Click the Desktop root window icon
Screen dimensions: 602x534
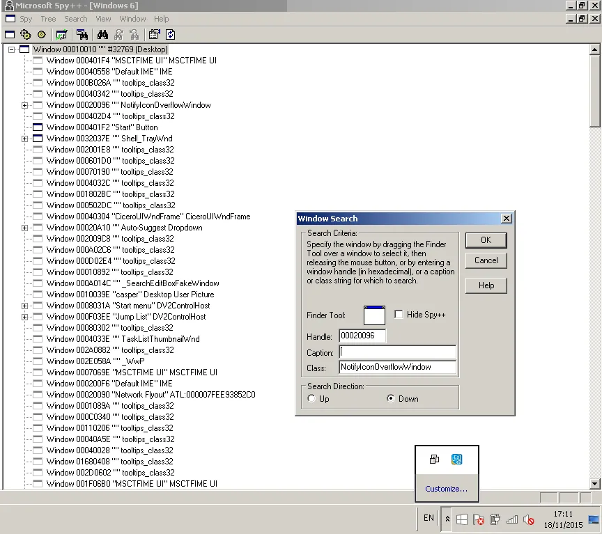(24, 49)
